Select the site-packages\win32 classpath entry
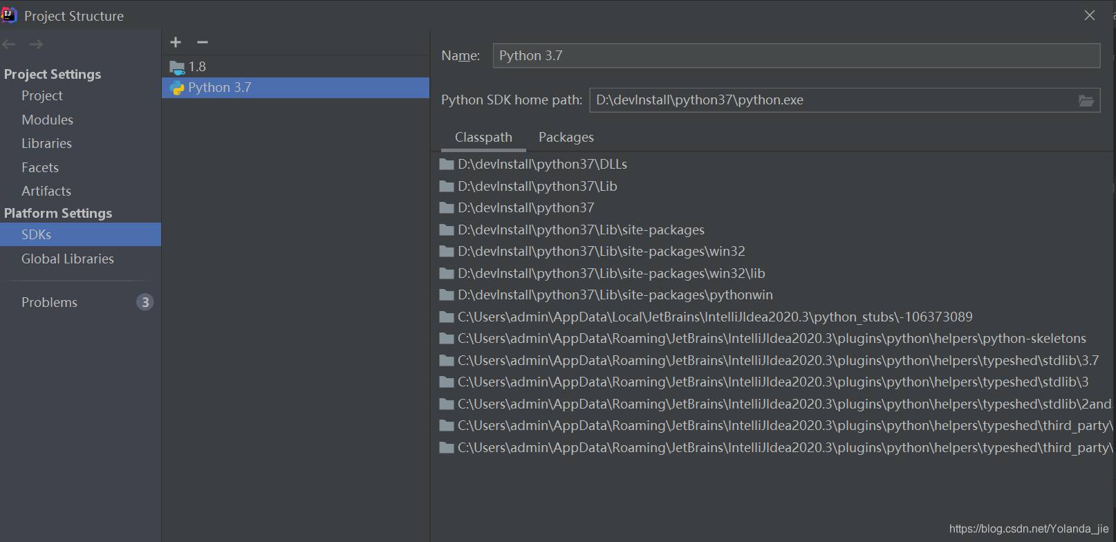The image size is (1116, 542). [x=601, y=252]
